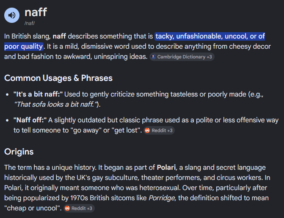Open Reddit source chip after "cheap or uncool"

79,208
